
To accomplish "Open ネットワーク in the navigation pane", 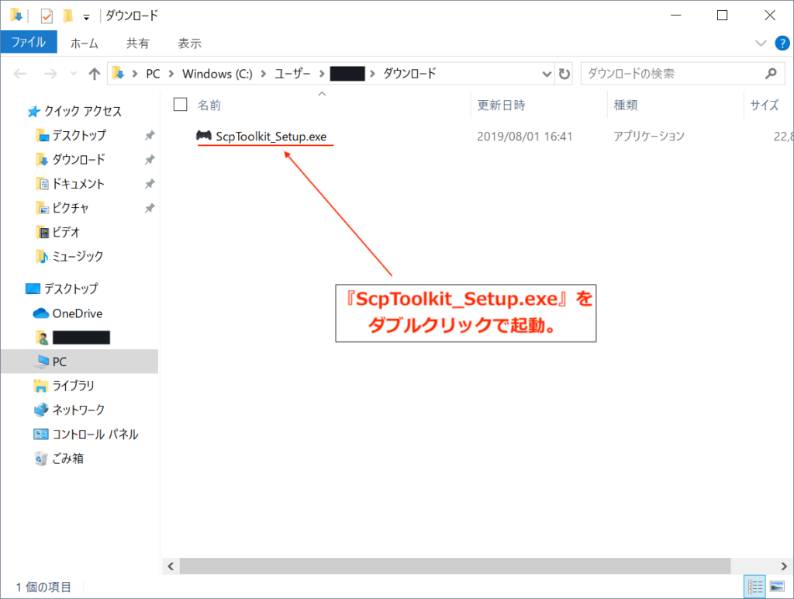I will 78,410.
